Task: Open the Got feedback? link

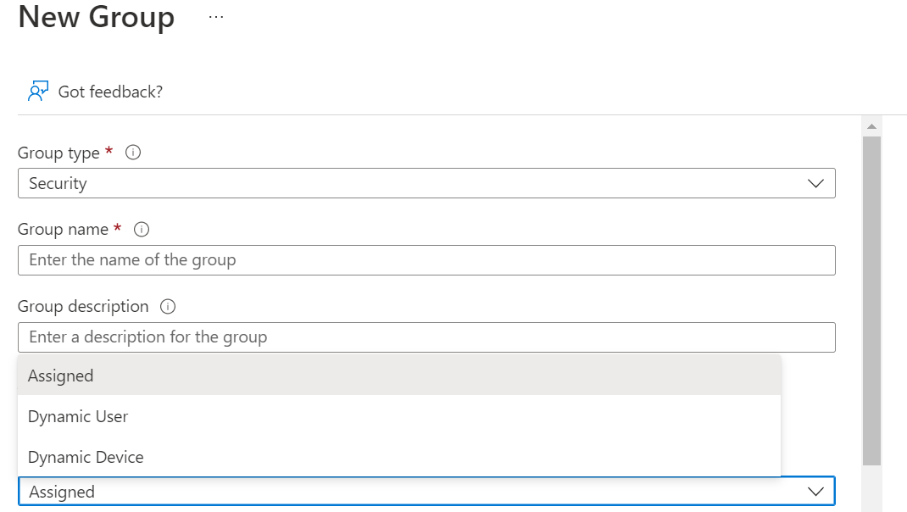Action: 110,92
